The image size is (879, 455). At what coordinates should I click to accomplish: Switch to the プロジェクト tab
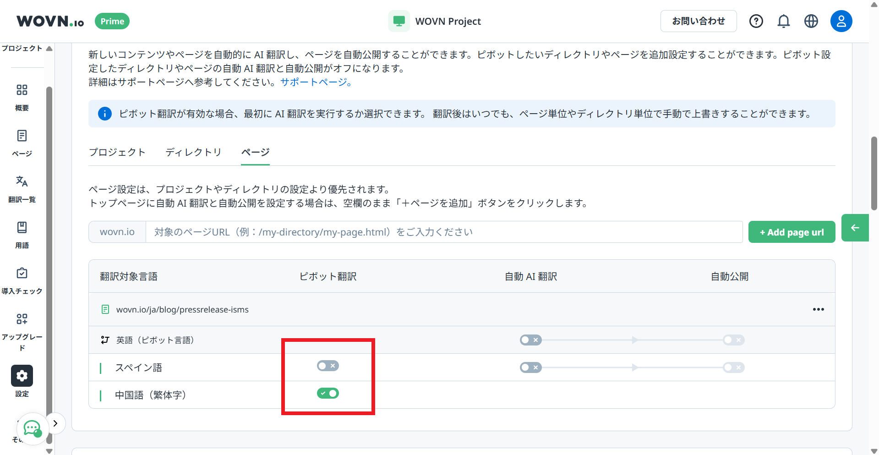[x=117, y=152]
